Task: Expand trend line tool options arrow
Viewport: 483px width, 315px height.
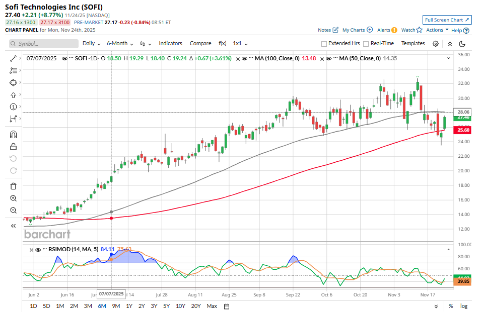Action: click(20, 58)
